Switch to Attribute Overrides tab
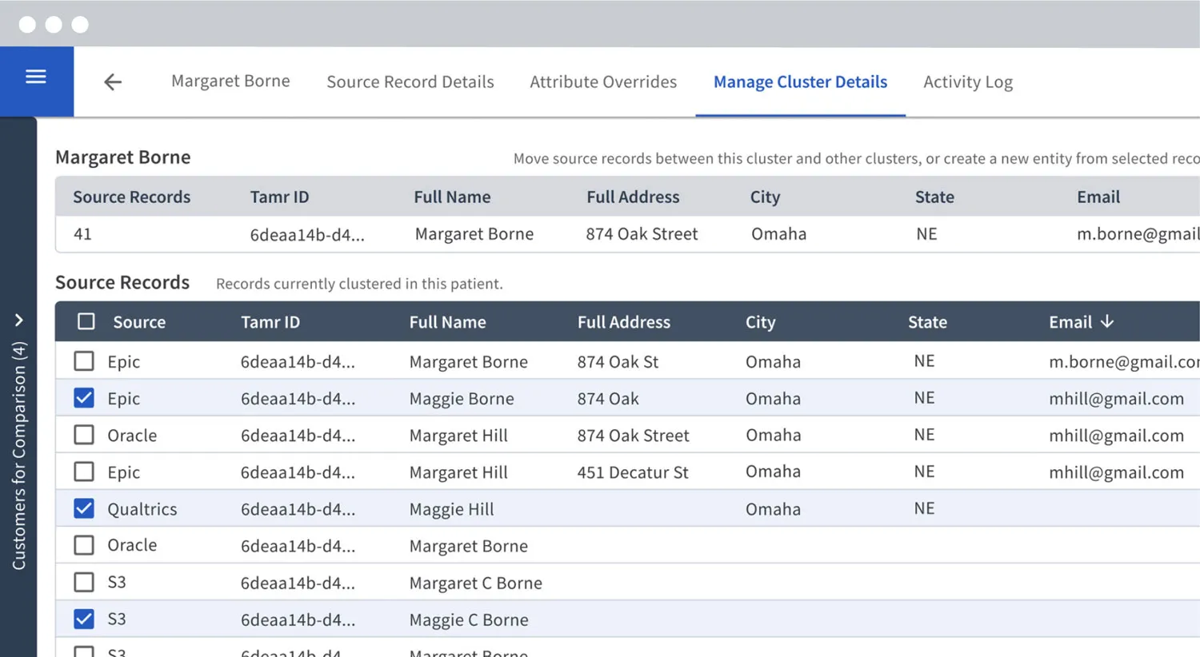 click(x=603, y=82)
